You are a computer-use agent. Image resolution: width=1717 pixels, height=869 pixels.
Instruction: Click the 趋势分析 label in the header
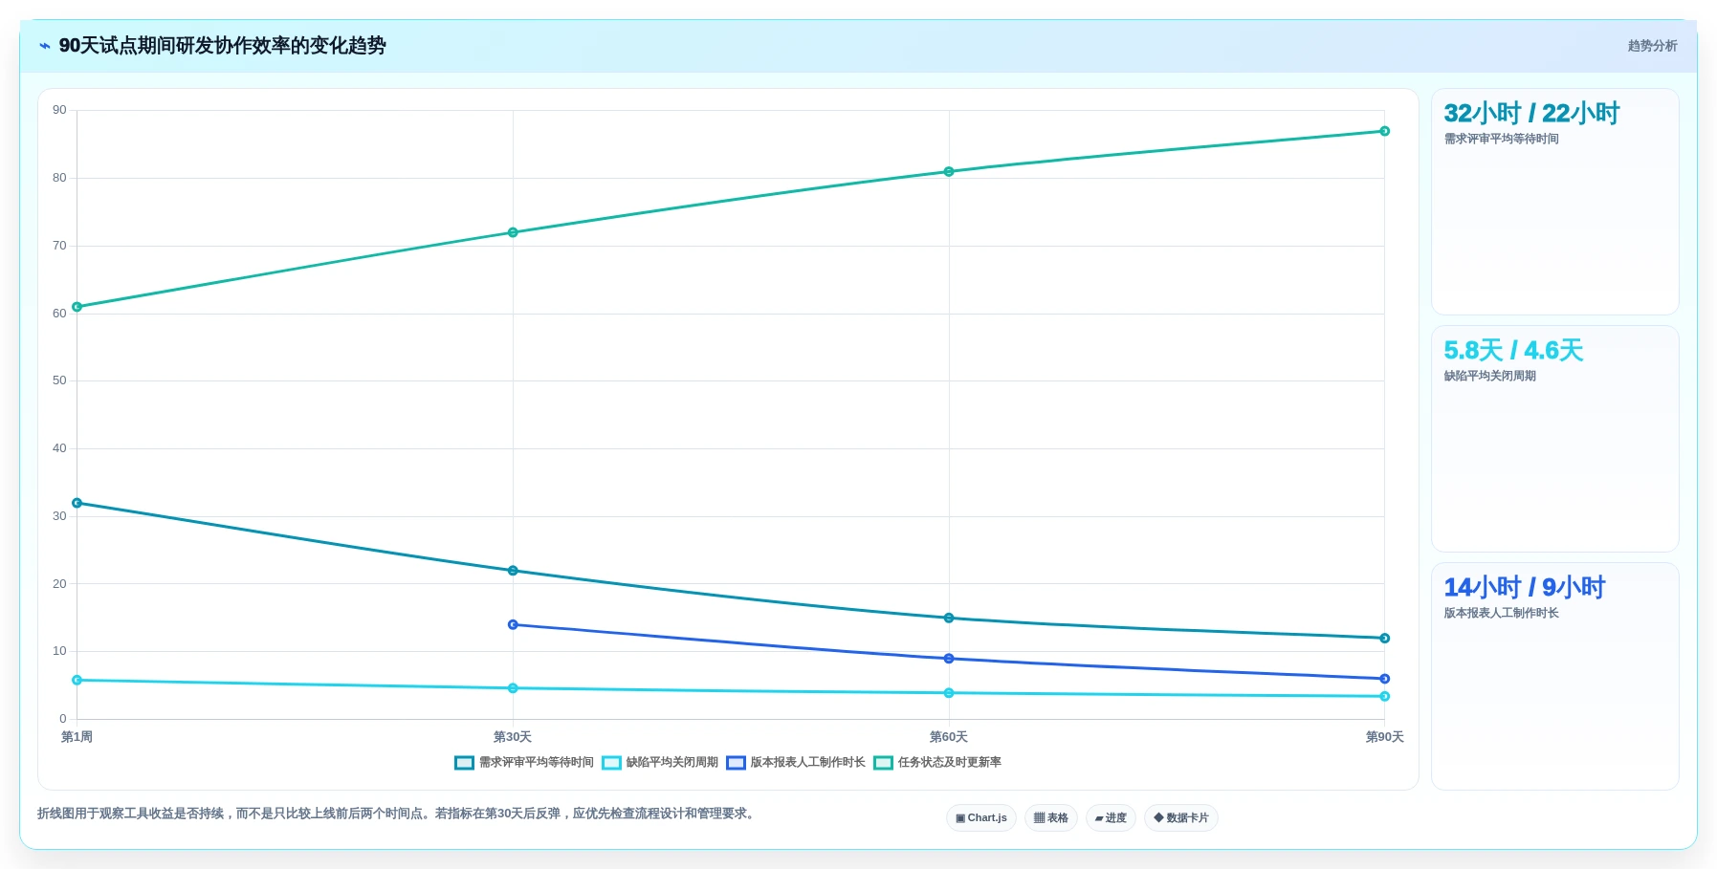pos(1652,46)
